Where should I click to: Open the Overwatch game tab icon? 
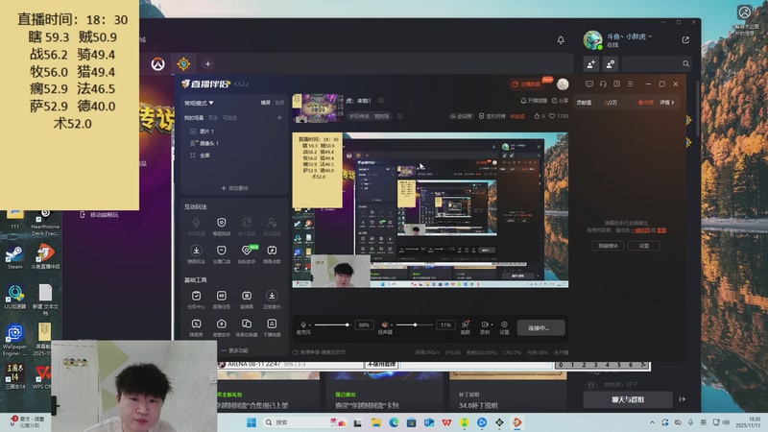coord(157,63)
